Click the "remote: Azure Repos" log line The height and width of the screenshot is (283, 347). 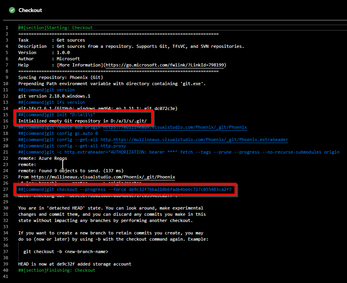pyautogui.click(x=42, y=158)
